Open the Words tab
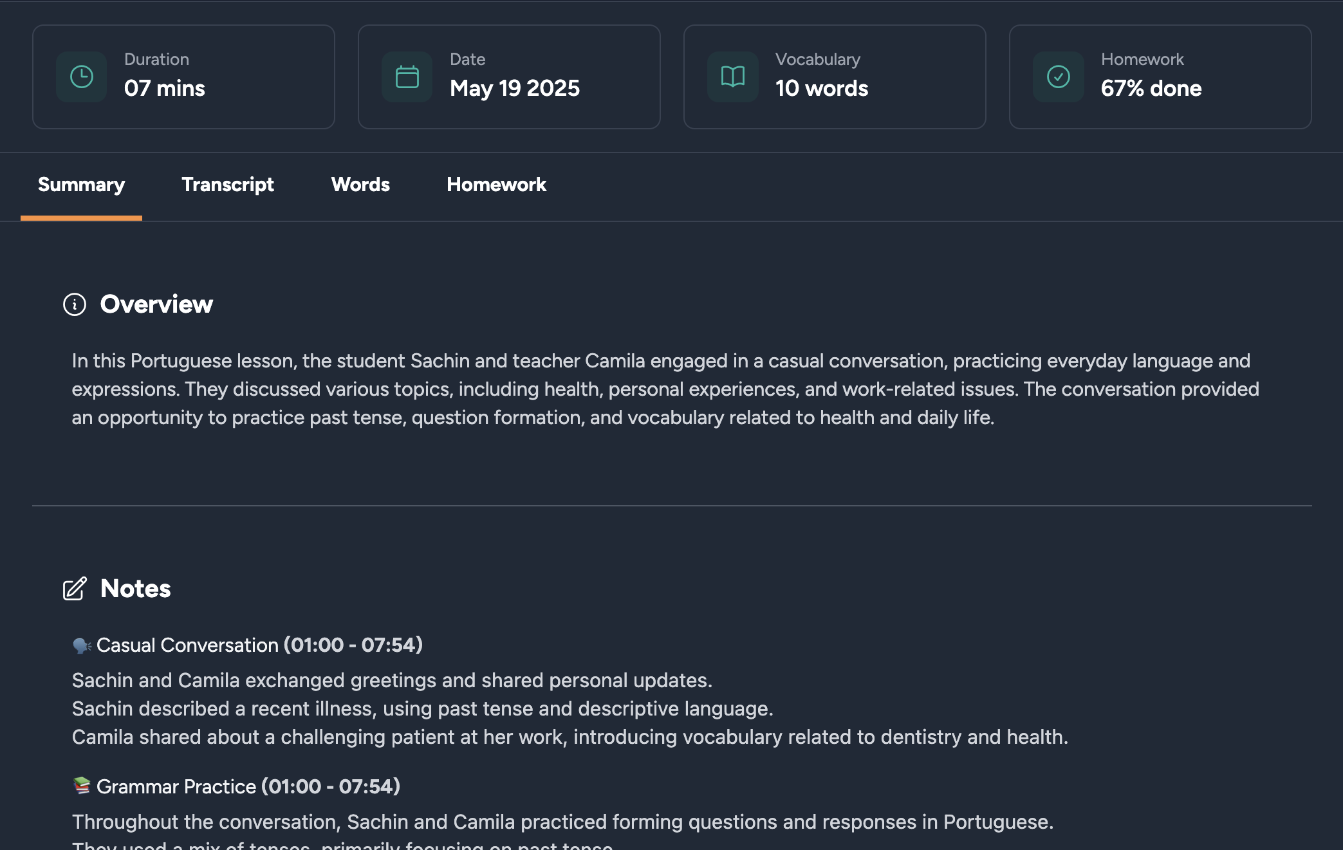Screen dimensions: 1343x850 pos(360,185)
